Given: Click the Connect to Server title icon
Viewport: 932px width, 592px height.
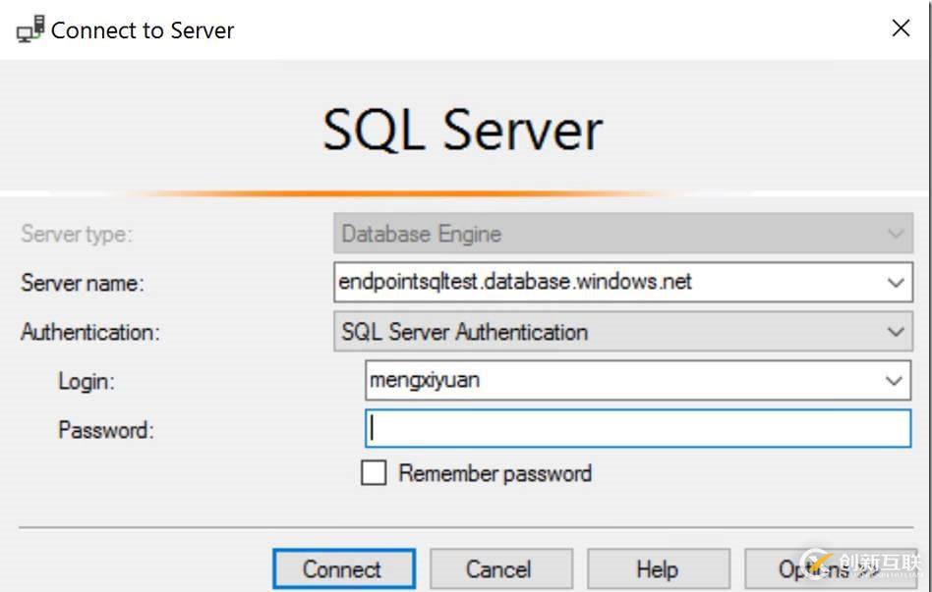Looking at the screenshot, I should tap(30, 29).
